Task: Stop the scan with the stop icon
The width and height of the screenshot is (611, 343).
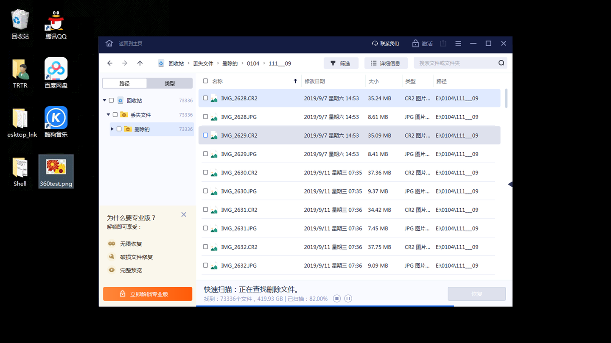Action: point(337,299)
